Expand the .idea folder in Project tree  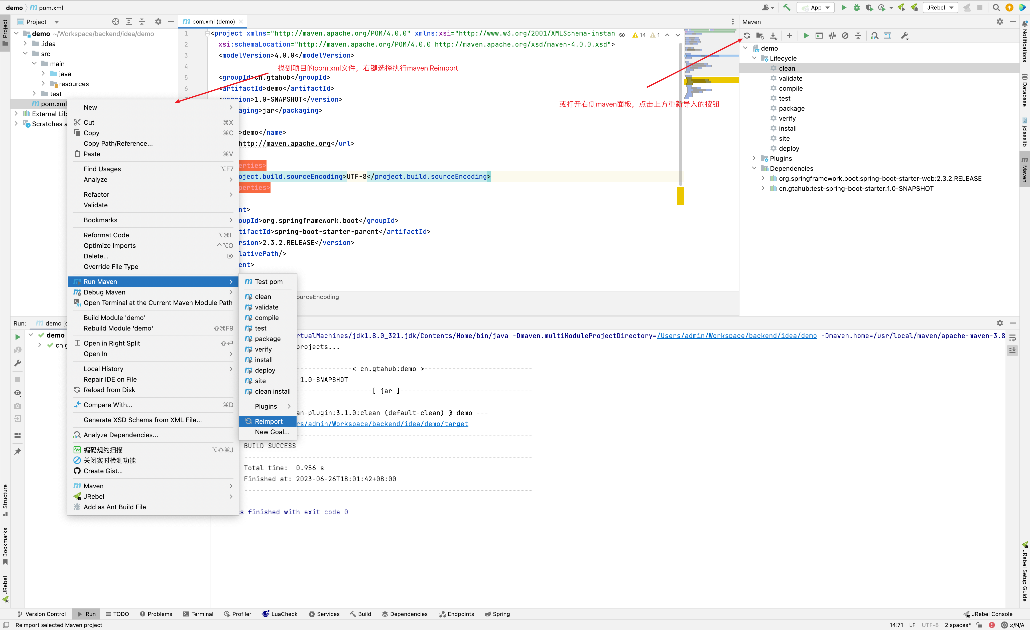(x=25, y=44)
